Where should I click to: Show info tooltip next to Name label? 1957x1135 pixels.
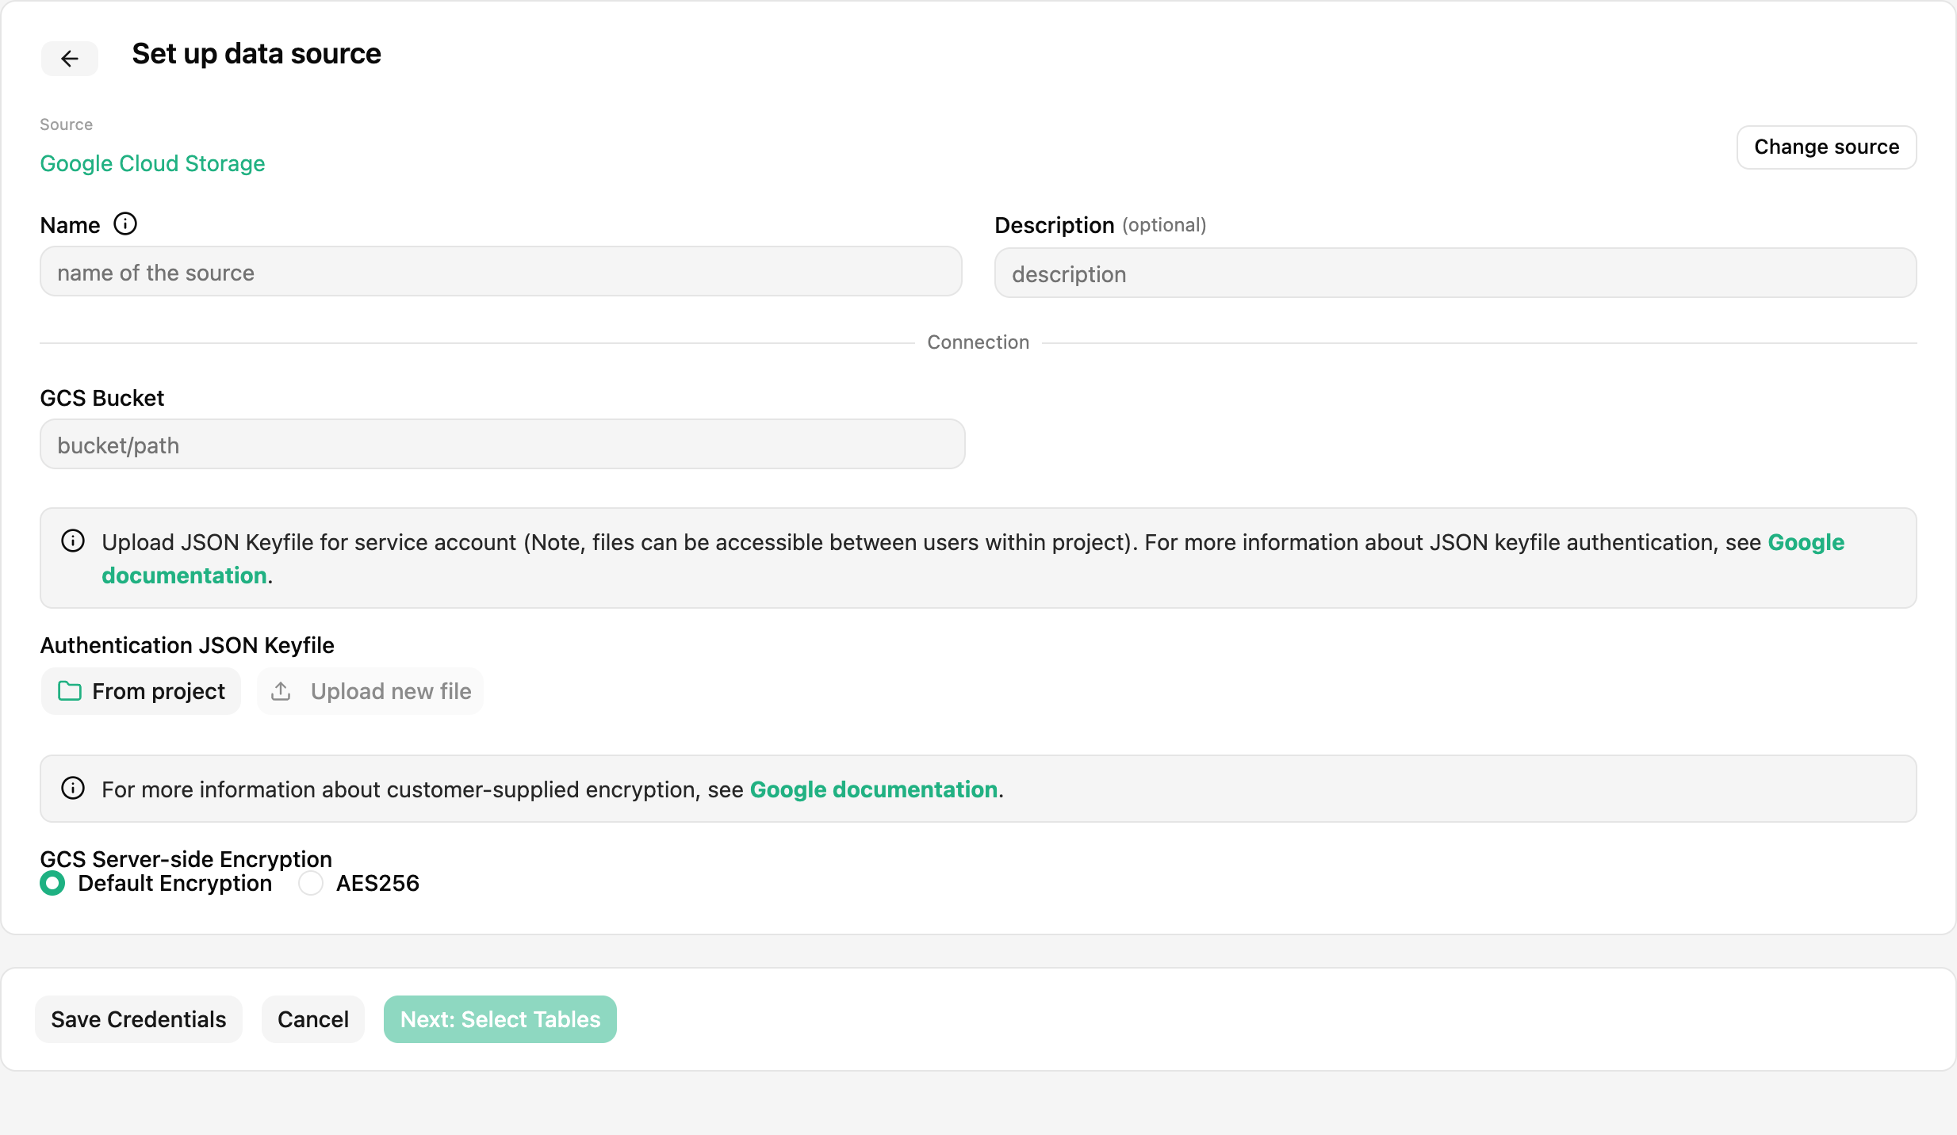[x=125, y=224]
